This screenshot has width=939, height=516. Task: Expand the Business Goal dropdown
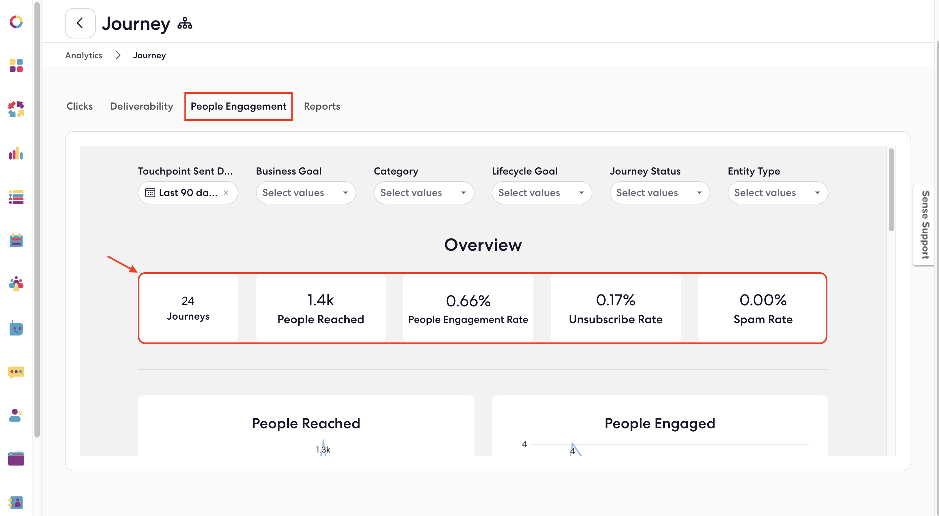[x=306, y=192]
